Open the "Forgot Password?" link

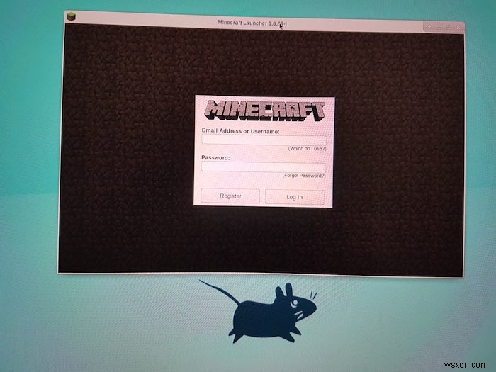pos(304,175)
